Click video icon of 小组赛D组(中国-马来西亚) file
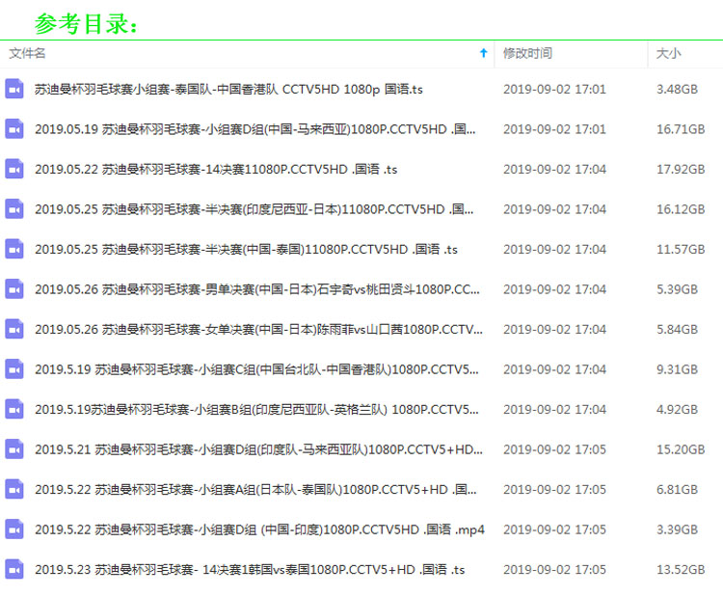 point(14,128)
